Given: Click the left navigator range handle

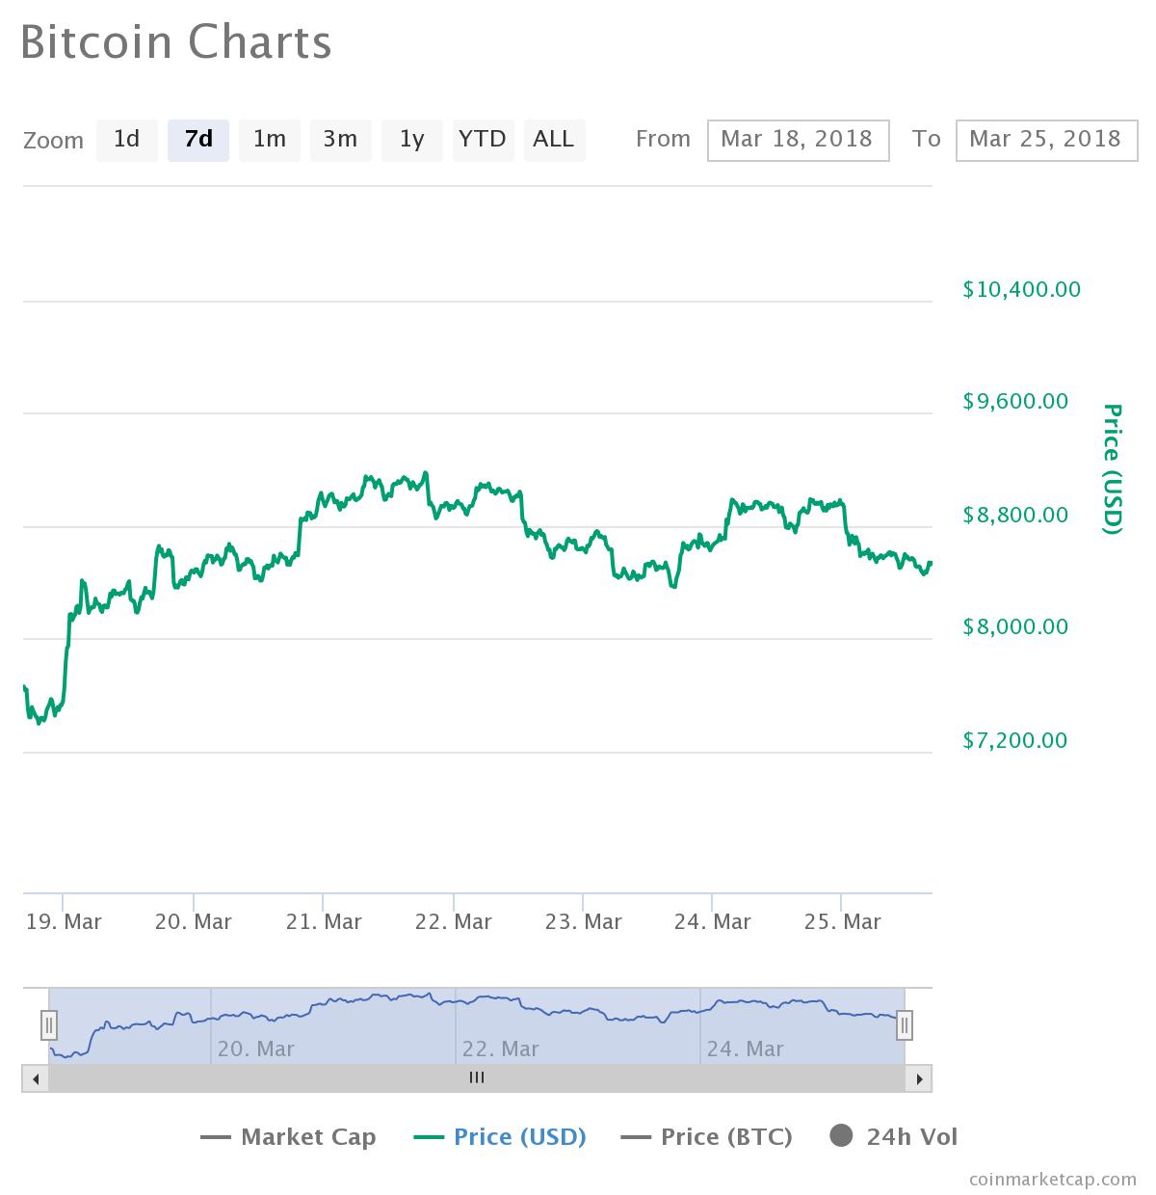Looking at the screenshot, I should click(49, 1024).
